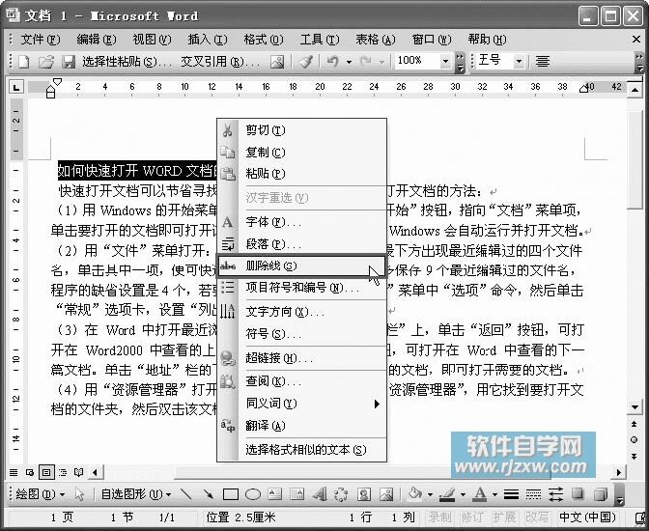Click the Font Color A icon

click(480, 493)
